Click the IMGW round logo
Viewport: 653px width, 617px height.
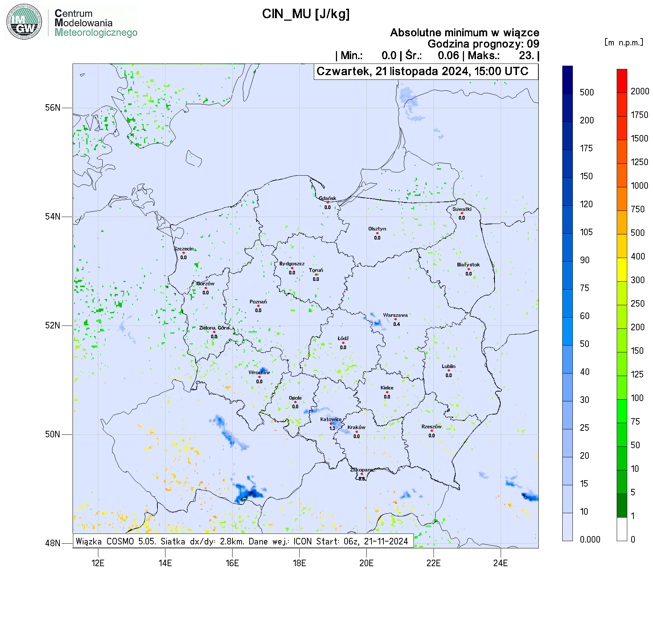point(24,22)
